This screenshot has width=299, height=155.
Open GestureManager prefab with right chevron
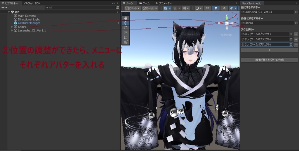coord(119,23)
